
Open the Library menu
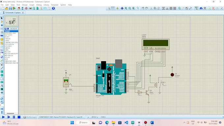pyautogui.click(x=46, y=5)
